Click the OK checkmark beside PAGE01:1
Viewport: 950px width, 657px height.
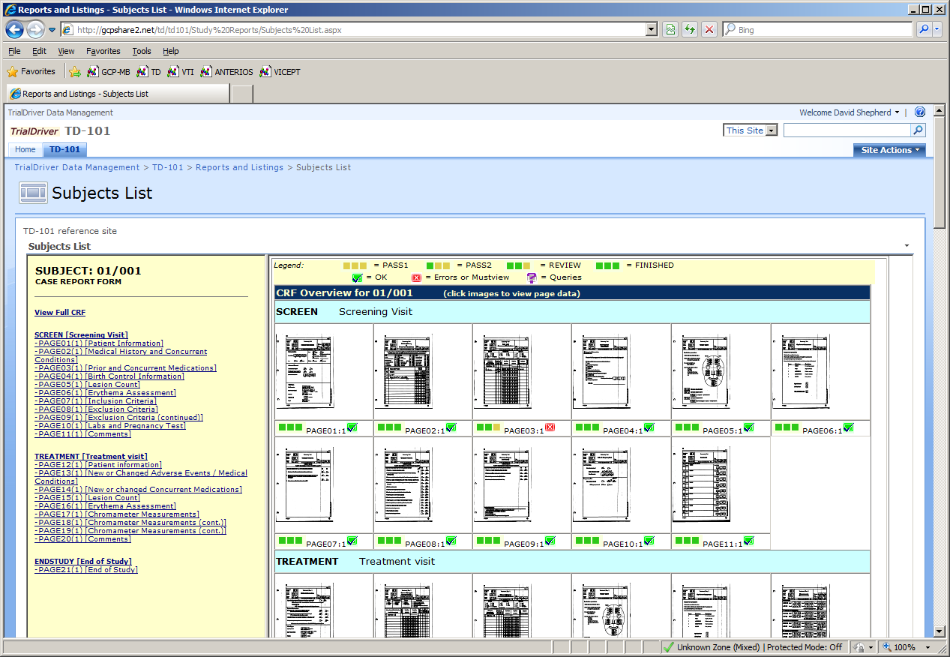(352, 427)
